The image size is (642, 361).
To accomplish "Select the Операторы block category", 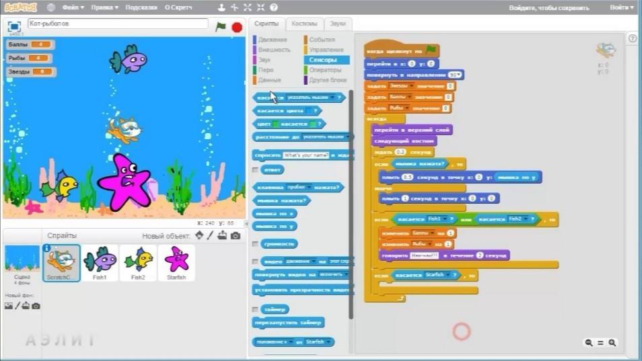I will (325, 70).
